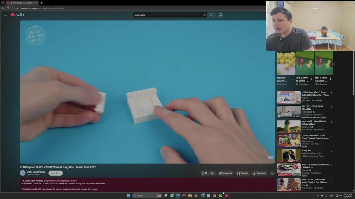Open the YouTube hamburger guide menu
Viewport: 355px width, 199px height.
click(5, 15)
